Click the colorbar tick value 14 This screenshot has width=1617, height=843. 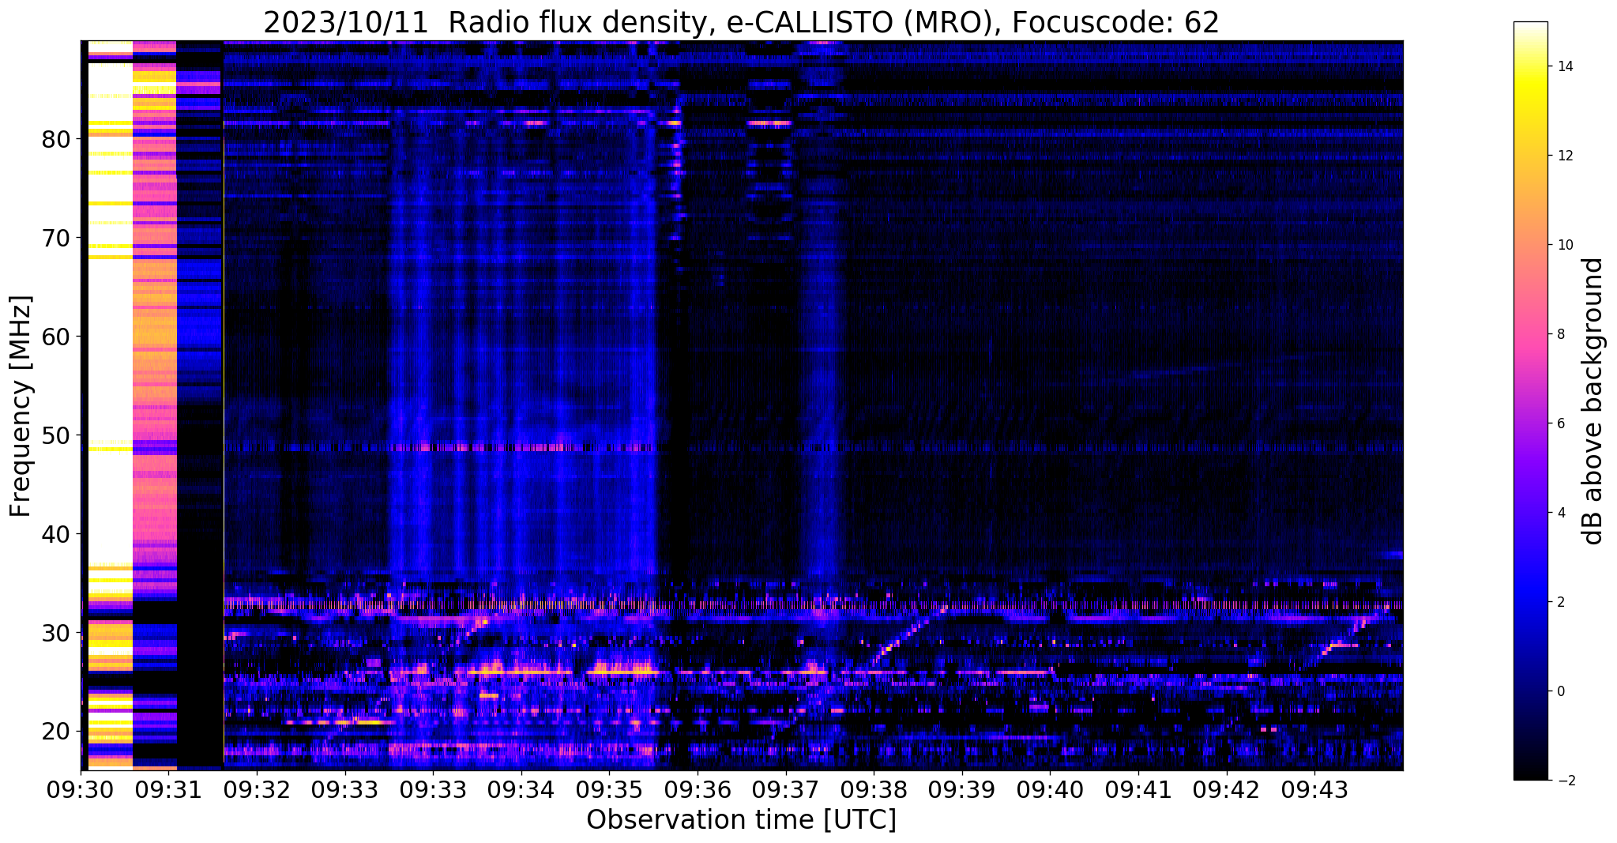1564,66
